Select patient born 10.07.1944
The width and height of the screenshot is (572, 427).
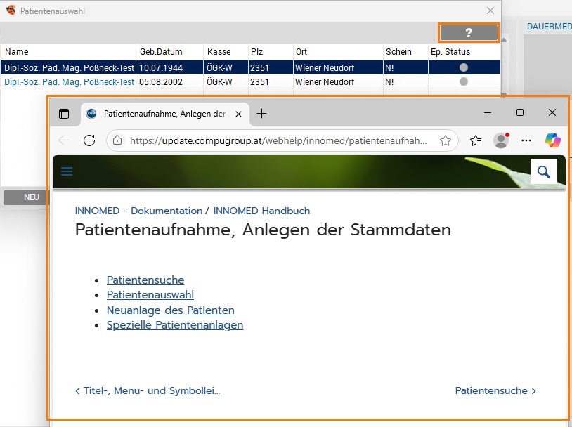[250, 67]
